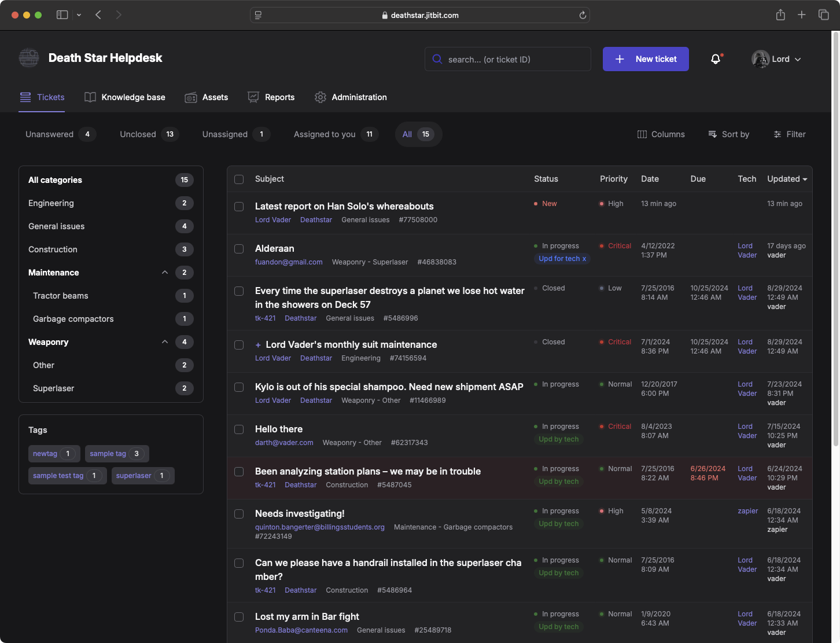
Task: Open the Assigned to you tab
Action: coord(324,134)
